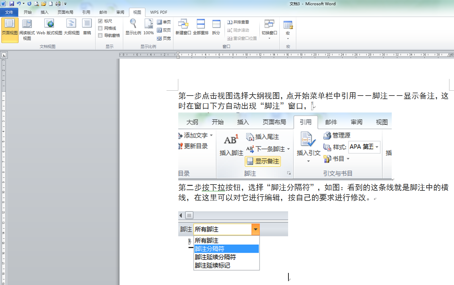Click 并排查看 view side by side
The width and height of the screenshot is (454, 285).
238,22
